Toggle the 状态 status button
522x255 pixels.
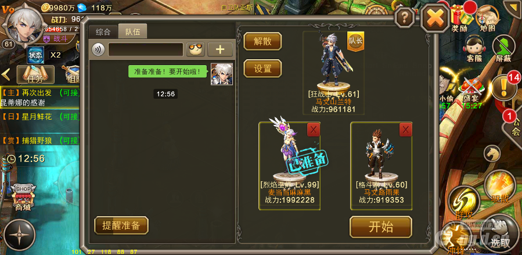35,55
